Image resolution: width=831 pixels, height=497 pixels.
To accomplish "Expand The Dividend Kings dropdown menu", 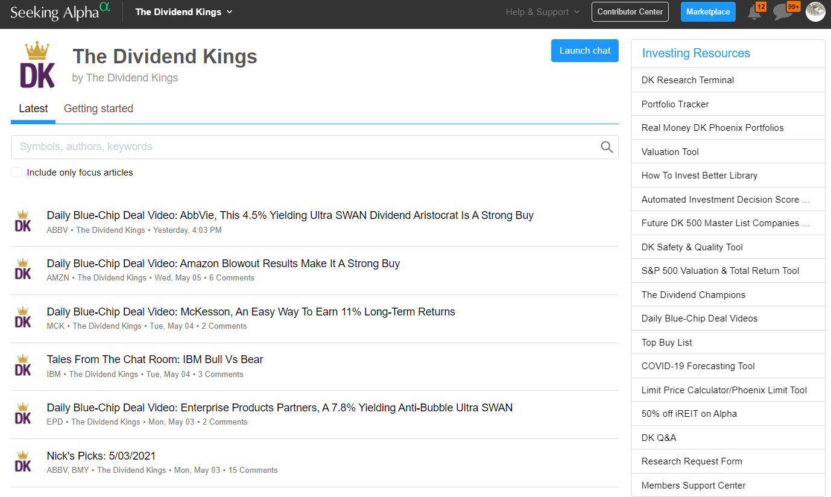I will [184, 12].
